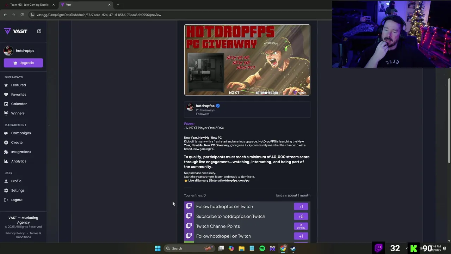The width and height of the screenshot is (451, 254).
Task: Click the Profile person icon
Action: (x=6, y=181)
